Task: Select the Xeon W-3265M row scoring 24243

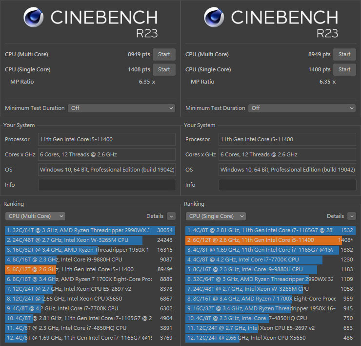Action: click(x=90, y=240)
